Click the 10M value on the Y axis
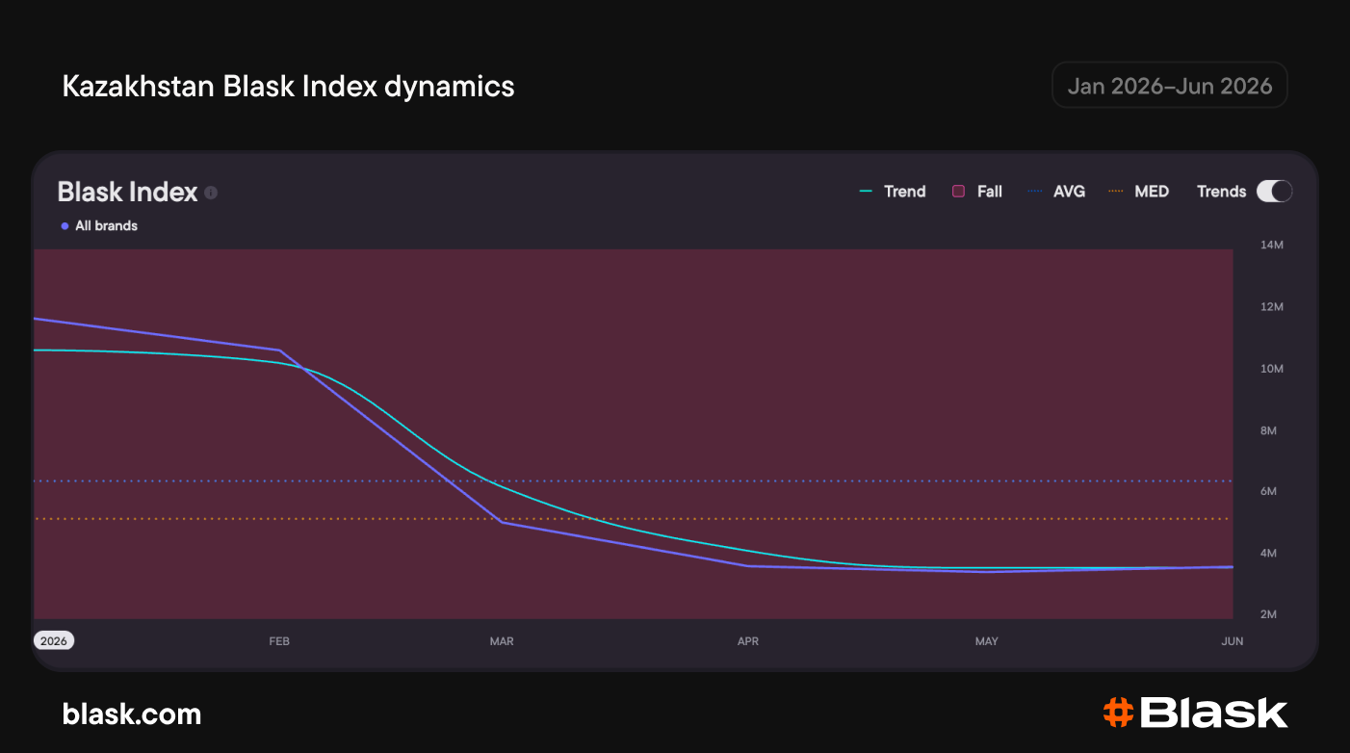This screenshot has width=1350, height=753. click(x=1272, y=369)
